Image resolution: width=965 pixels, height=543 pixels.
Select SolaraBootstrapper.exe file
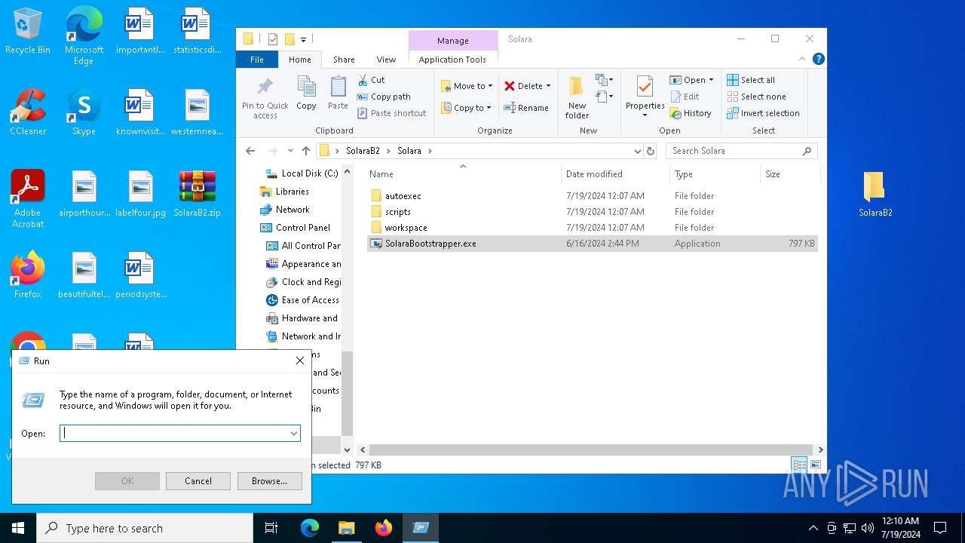tap(592, 244)
